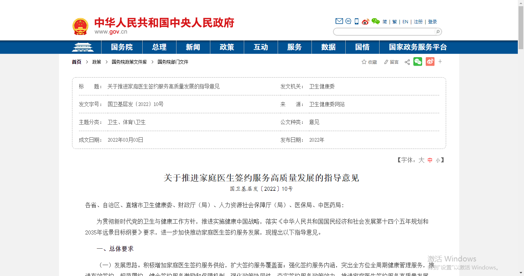524x276 pixels.
Task: Open the 政策 navigation menu
Action: coord(227,47)
